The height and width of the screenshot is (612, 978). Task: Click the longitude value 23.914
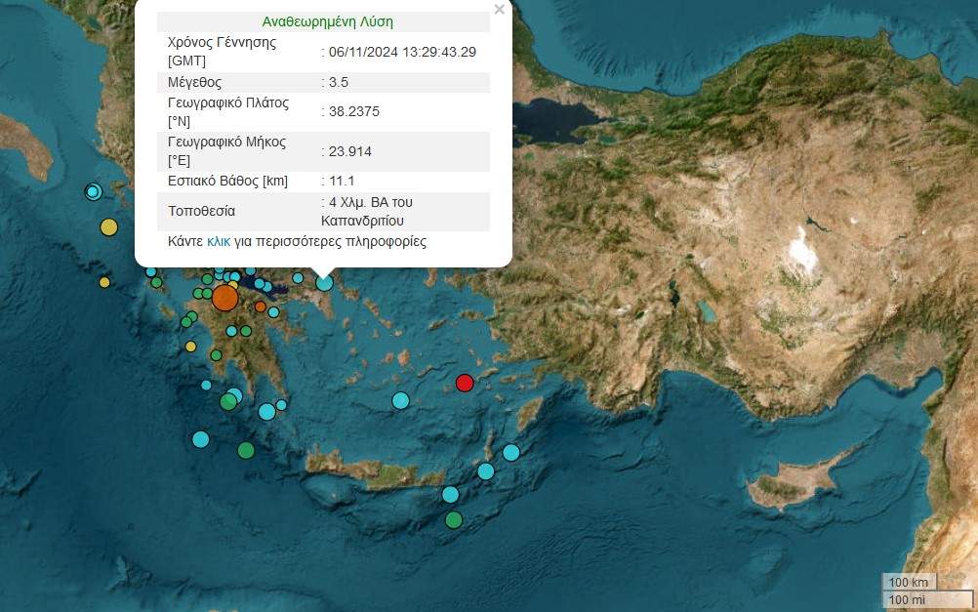click(349, 151)
